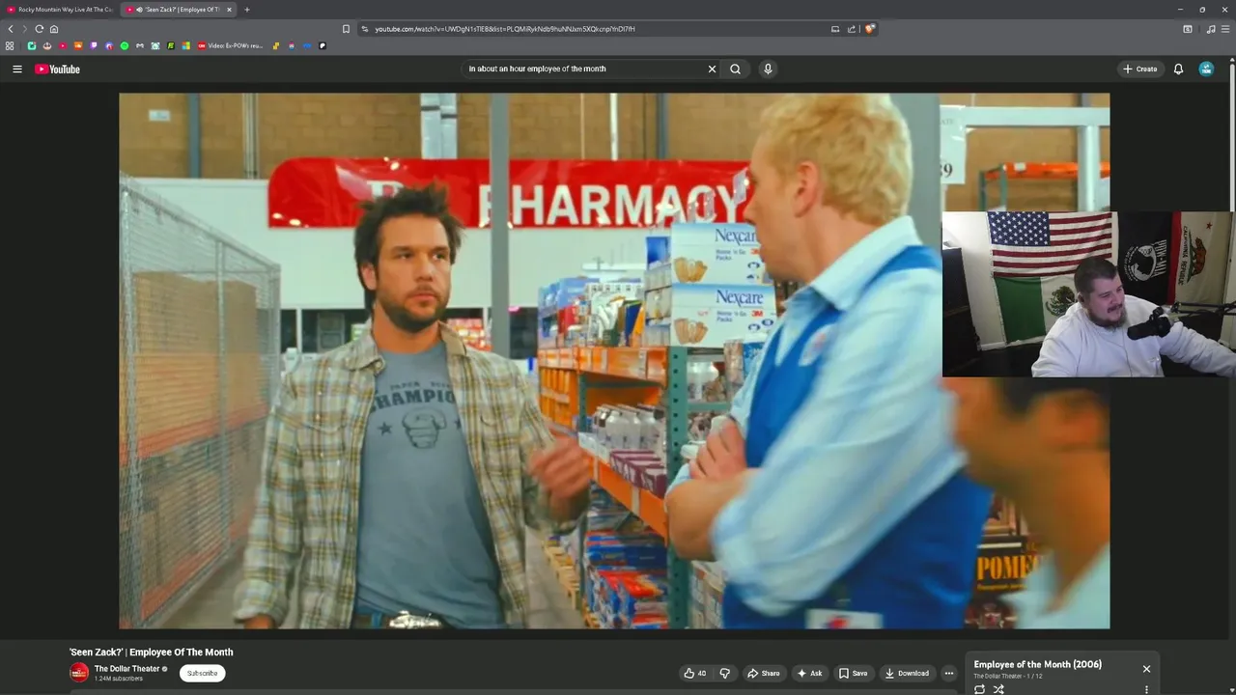
Task: Download the video
Action: point(907,673)
